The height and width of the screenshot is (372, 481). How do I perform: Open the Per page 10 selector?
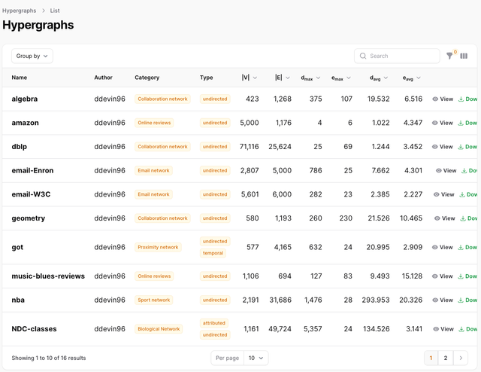(x=256, y=358)
